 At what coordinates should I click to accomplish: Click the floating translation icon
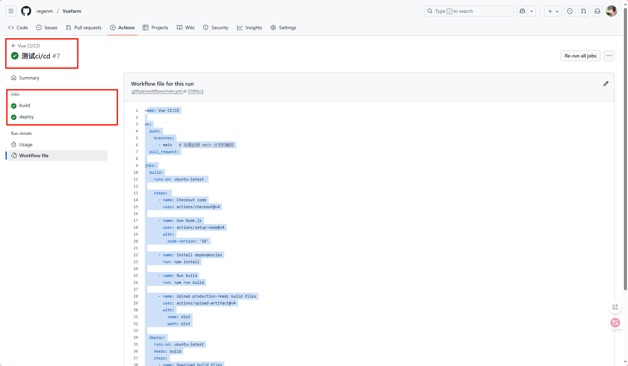pos(615,323)
